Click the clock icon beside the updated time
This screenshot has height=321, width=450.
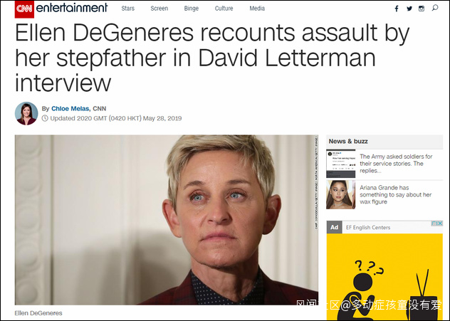(x=45, y=118)
